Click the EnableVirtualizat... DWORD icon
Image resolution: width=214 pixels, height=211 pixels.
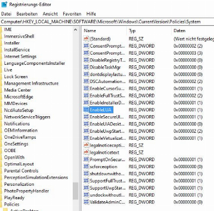point(86,138)
